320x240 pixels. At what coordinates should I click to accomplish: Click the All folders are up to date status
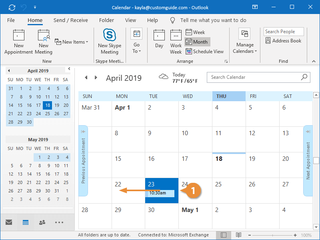(x=104, y=235)
